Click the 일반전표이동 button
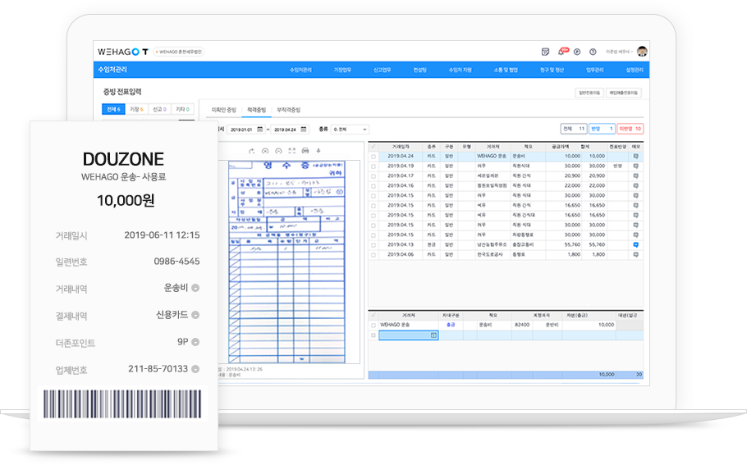Screen dimensions: 747x465 (589, 93)
